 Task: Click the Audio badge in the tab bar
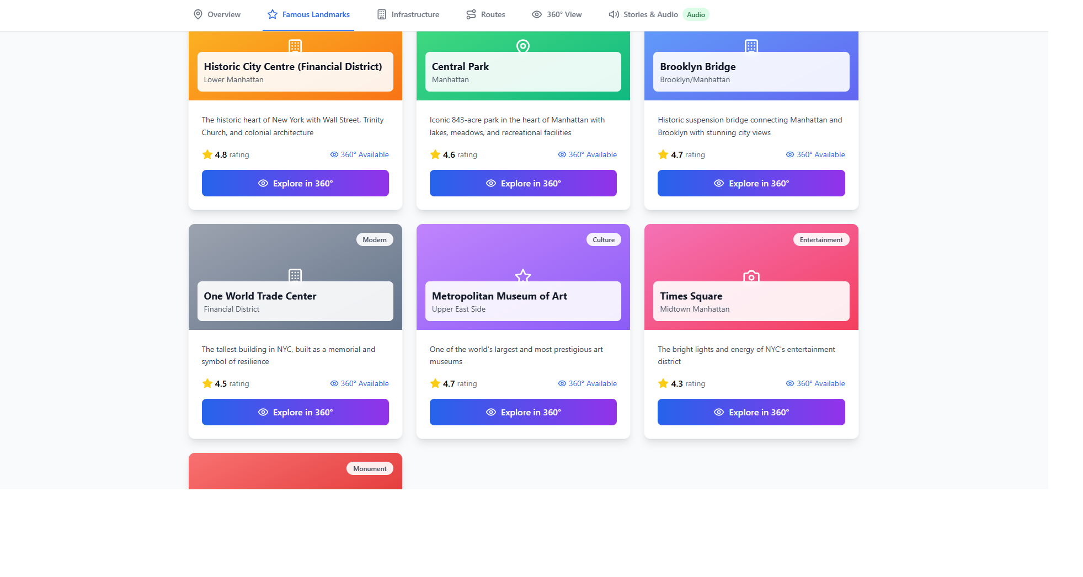(696, 15)
